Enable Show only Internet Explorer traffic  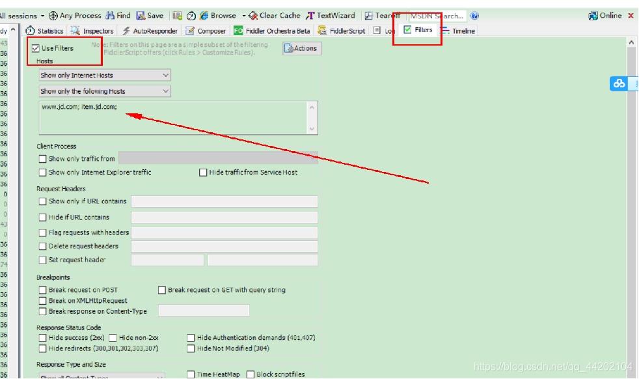[42, 173]
